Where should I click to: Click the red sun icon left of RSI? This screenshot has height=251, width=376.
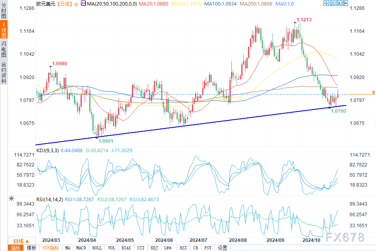pyautogui.click(x=11, y=200)
